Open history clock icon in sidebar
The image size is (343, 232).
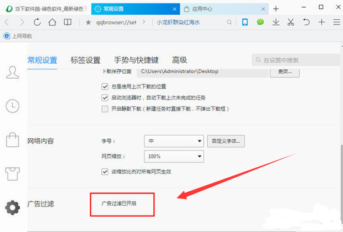[x=12, y=106]
